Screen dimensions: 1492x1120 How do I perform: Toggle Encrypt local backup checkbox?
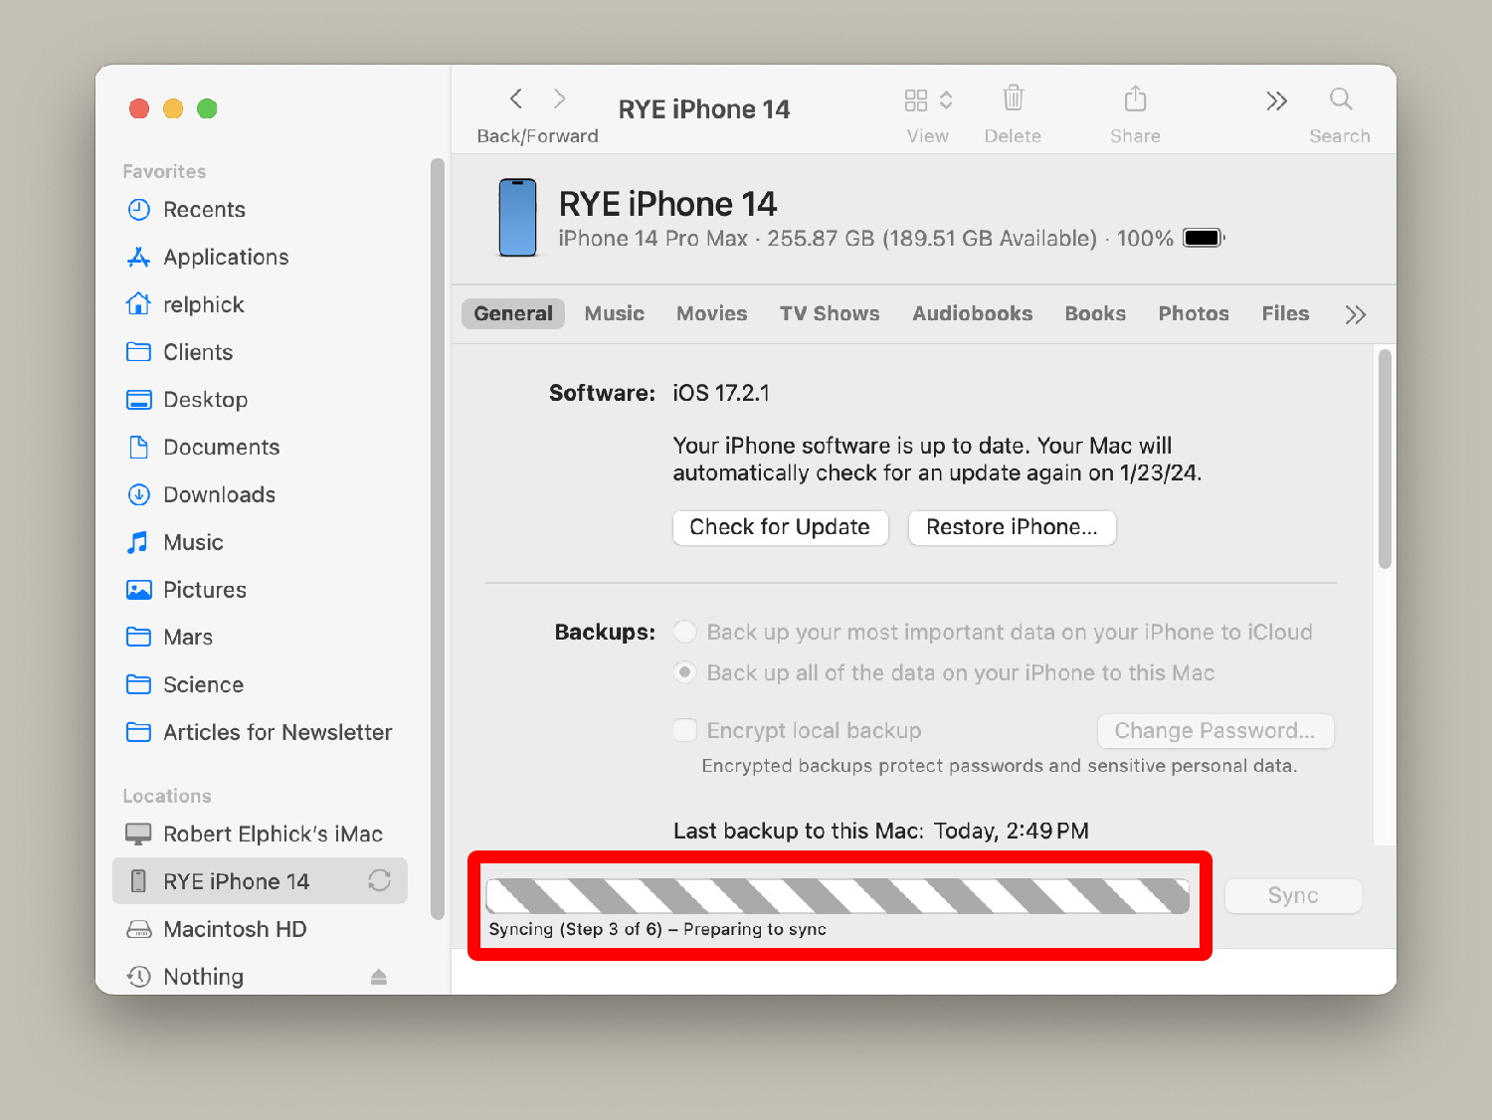(684, 730)
